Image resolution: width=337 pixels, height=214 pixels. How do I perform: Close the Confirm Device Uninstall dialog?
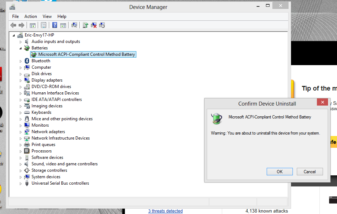(x=322, y=102)
